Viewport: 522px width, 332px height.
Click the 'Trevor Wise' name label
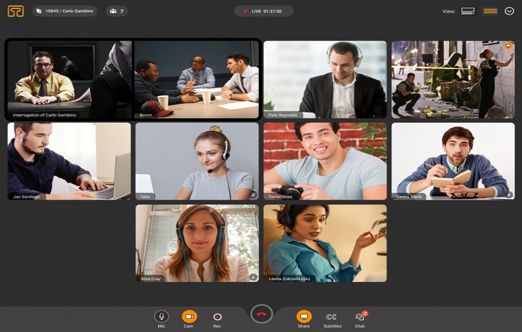coord(280,197)
